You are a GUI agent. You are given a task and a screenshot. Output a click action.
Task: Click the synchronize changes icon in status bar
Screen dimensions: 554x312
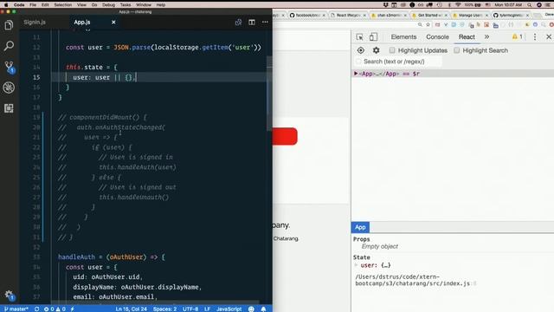pos(36,309)
